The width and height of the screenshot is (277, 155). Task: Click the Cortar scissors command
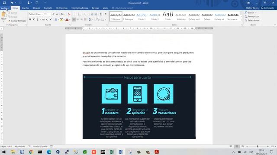tap(13, 13)
